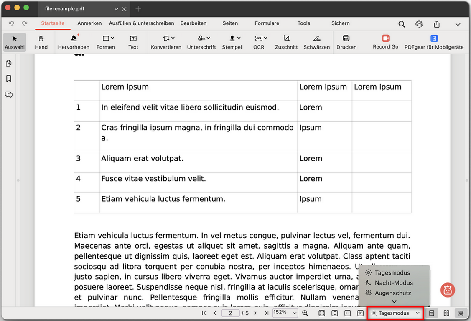The image size is (471, 321).
Task: Run OCR on the document
Action: [x=259, y=42]
